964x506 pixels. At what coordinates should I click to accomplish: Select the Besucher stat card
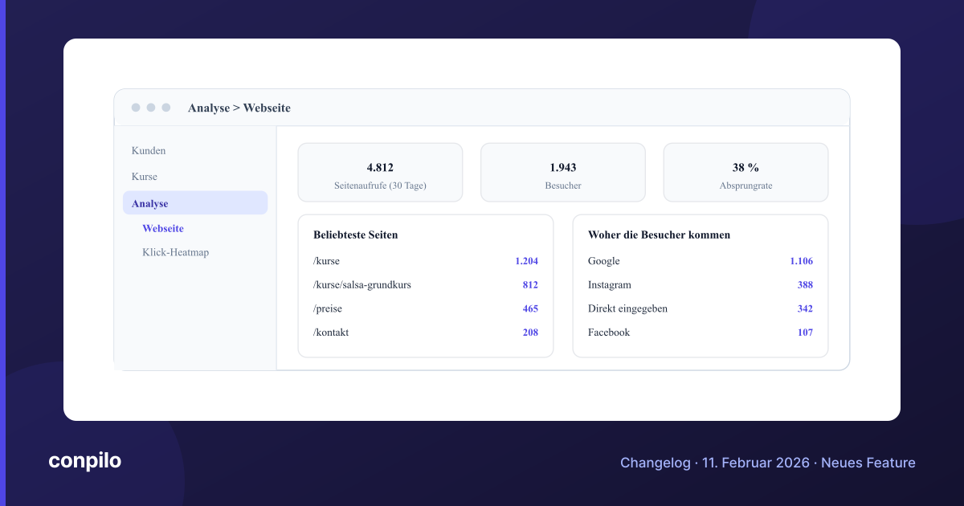(563, 173)
